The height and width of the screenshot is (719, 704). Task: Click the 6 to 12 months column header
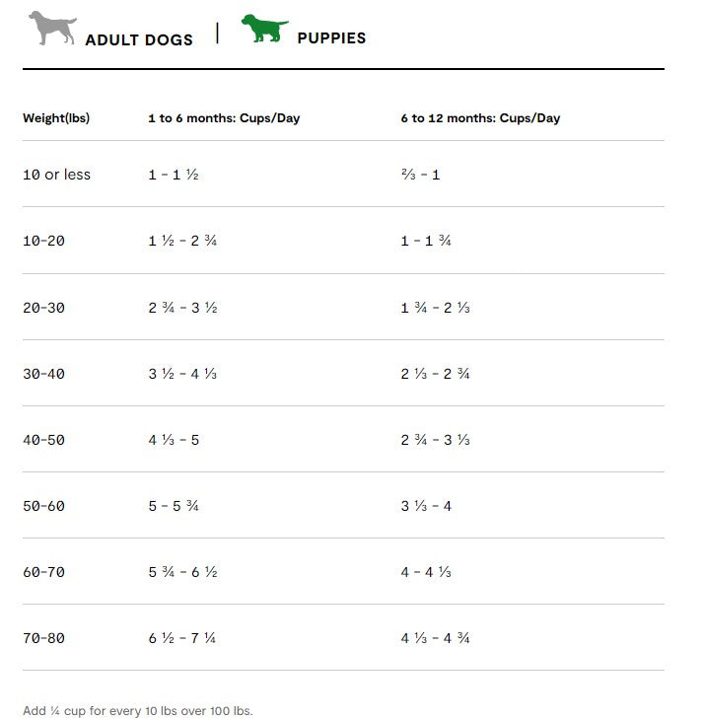pos(480,118)
